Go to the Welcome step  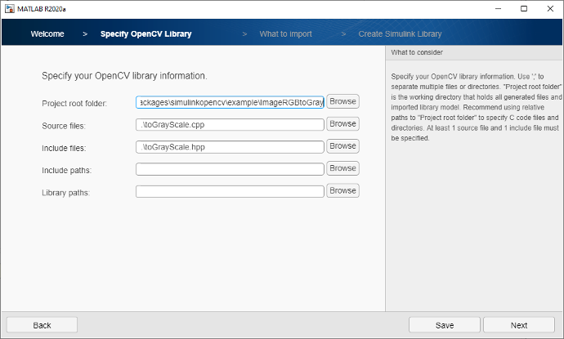47,34
